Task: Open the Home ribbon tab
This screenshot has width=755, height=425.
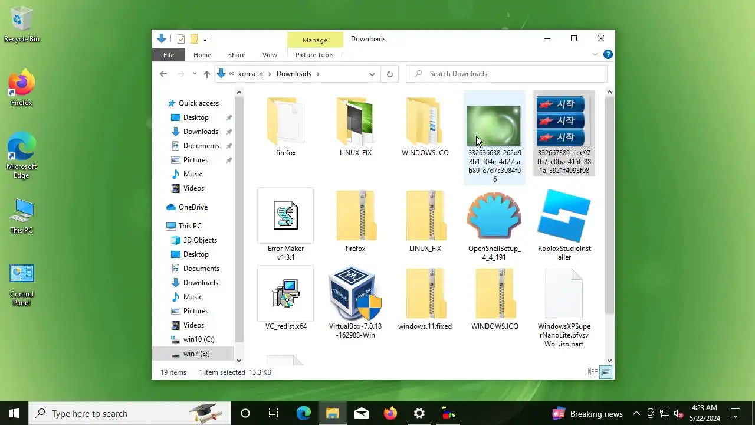Action: click(x=202, y=55)
